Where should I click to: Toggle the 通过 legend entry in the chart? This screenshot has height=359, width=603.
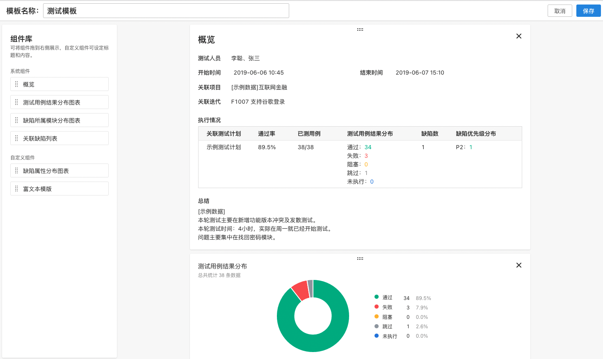click(387, 297)
